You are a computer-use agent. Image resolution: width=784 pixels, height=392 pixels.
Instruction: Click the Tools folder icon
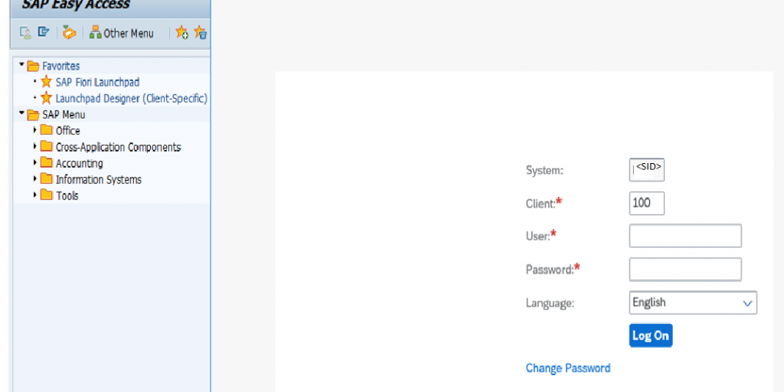pos(47,195)
